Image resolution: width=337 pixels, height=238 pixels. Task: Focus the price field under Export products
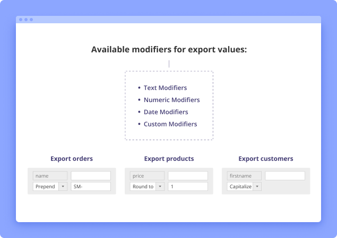(147, 176)
